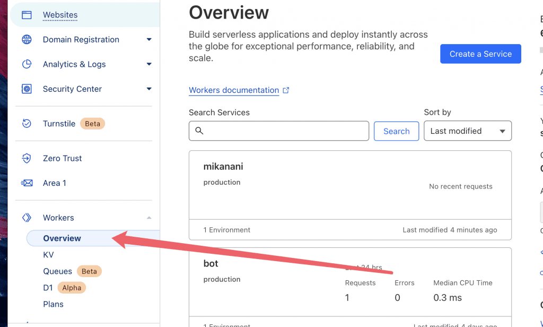543x327 pixels.
Task: Collapse the Workers section arrow
Action: 149,218
